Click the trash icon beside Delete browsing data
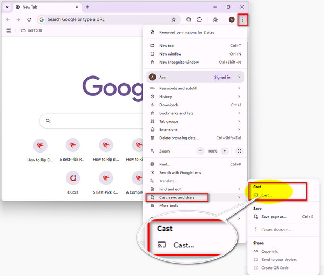The height and width of the screenshot is (276, 324). coord(152,138)
